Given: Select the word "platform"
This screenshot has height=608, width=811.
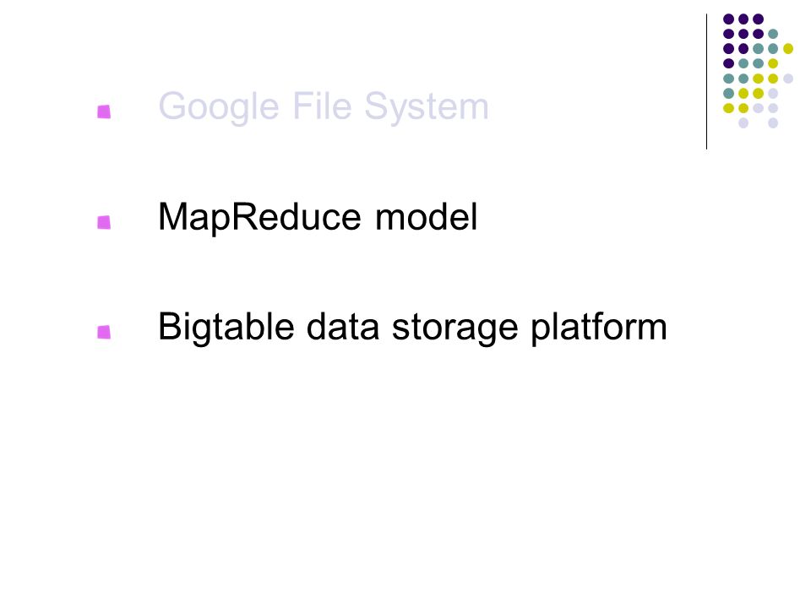Looking at the screenshot, I should 600,328.
